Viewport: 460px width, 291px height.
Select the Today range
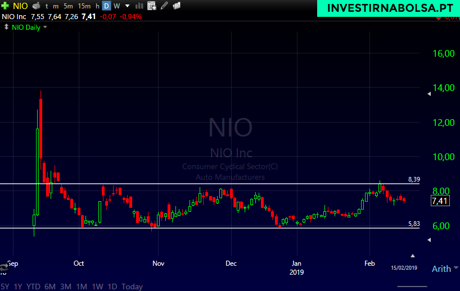tap(132, 287)
